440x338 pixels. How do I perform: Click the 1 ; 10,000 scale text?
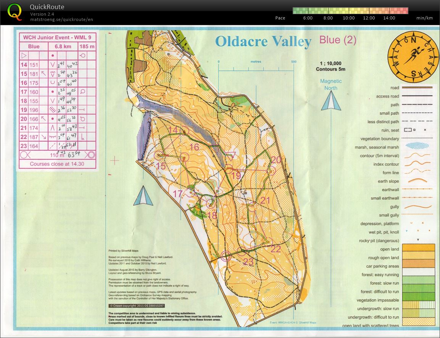pyautogui.click(x=330, y=63)
